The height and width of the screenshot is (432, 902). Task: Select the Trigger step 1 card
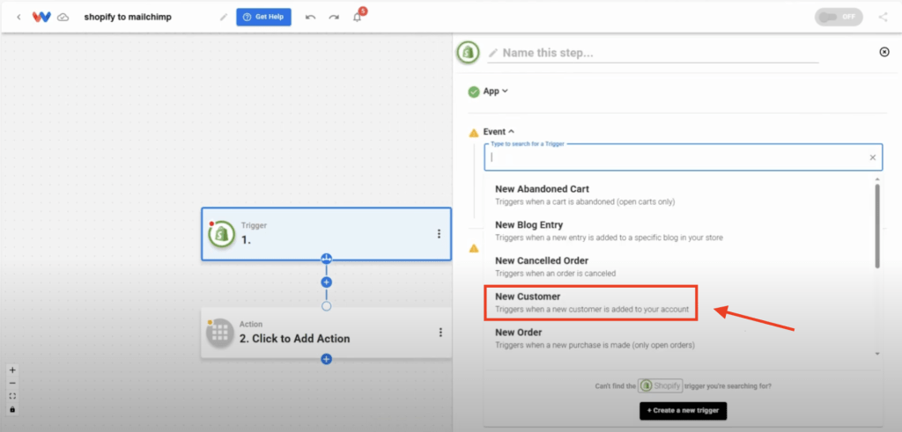326,234
